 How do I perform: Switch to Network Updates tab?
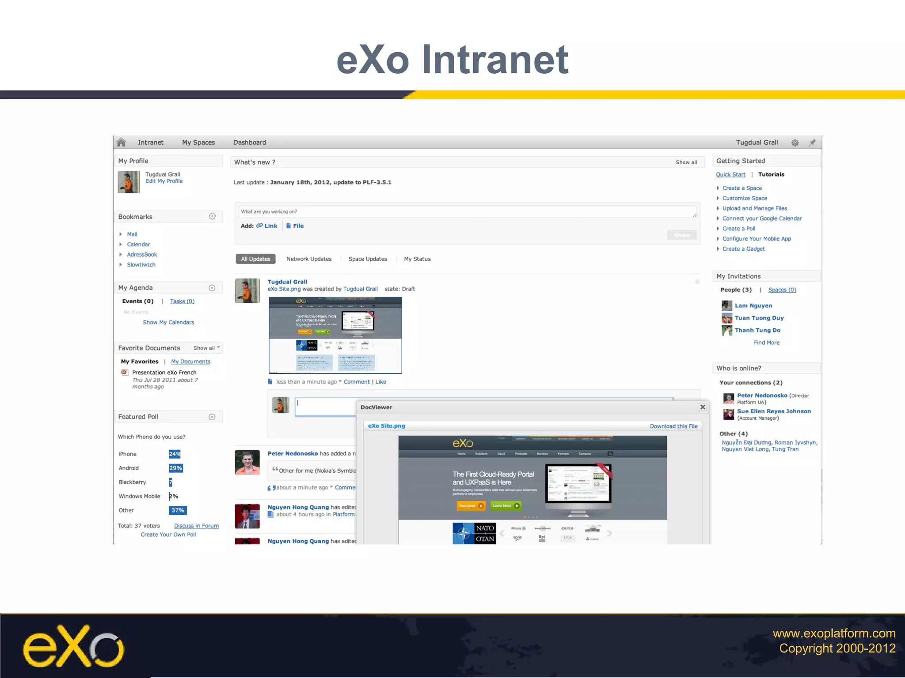click(309, 259)
